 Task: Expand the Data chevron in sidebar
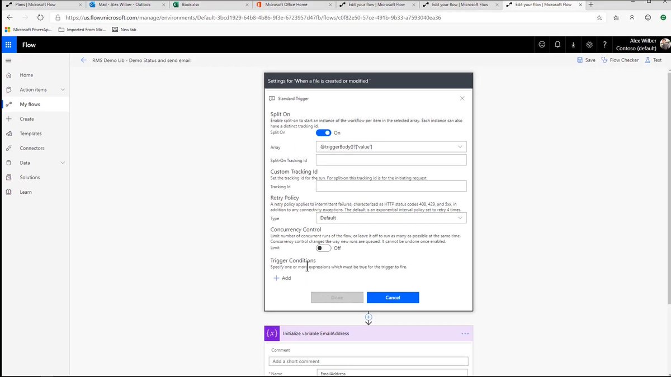(x=63, y=163)
